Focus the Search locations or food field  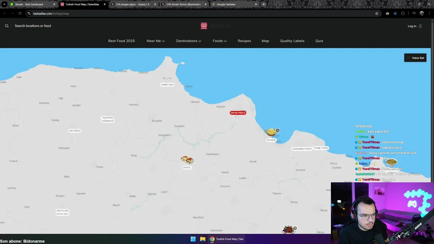coord(33,26)
